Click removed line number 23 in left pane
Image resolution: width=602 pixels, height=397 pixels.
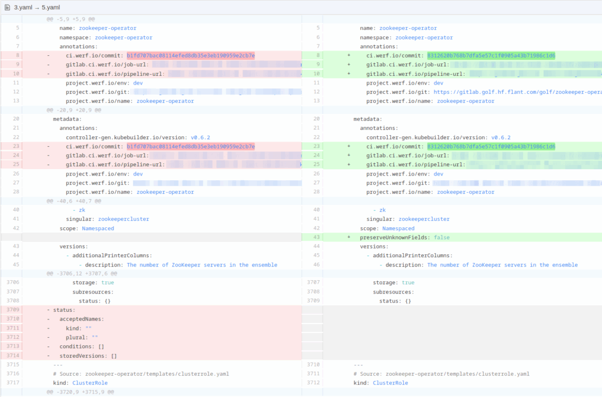click(x=15, y=147)
